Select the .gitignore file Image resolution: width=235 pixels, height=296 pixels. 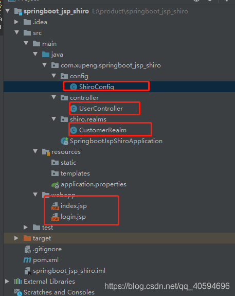pos(47,249)
